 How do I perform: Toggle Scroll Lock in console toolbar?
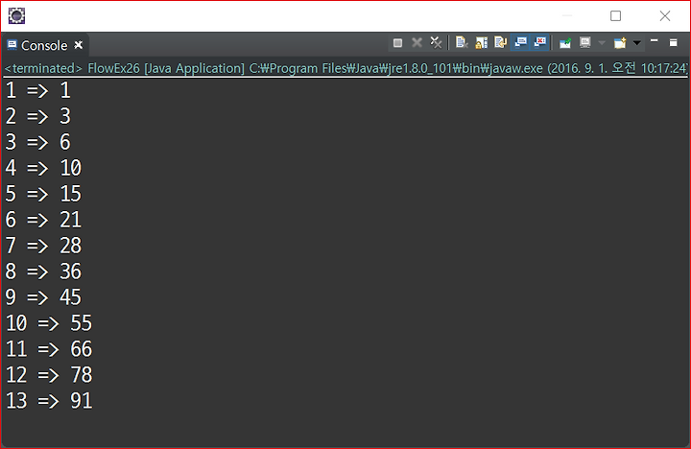pos(481,43)
